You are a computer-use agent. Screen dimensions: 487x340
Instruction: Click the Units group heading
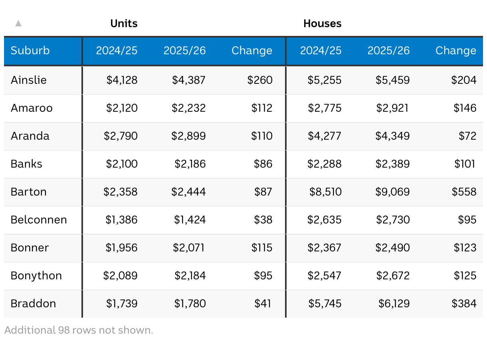coord(124,24)
